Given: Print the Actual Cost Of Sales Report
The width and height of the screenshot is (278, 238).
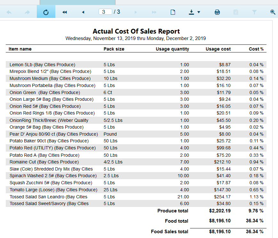Looking at the screenshot, I should pyautogui.click(x=217, y=12).
